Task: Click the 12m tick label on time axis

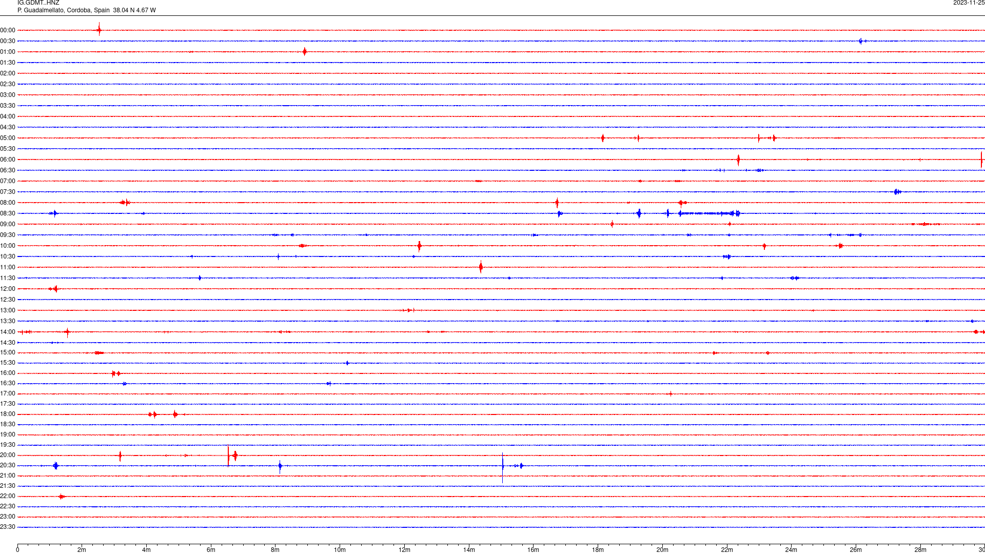Action: click(404, 550)
